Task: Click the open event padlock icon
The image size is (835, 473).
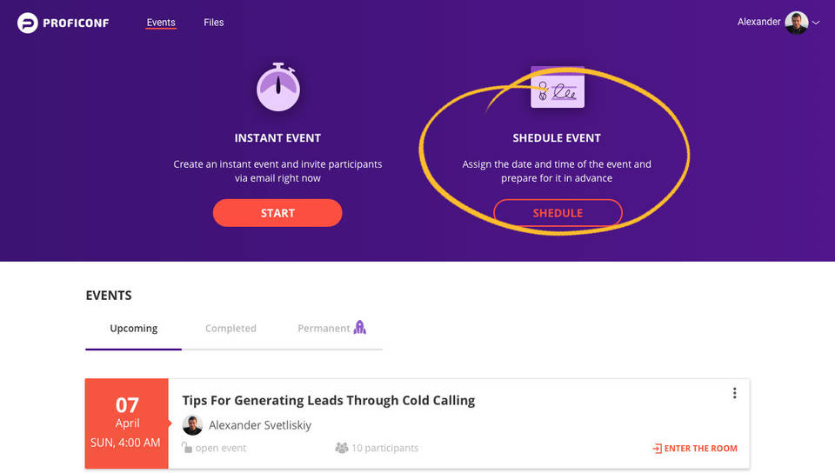Action: coord(186,448)
